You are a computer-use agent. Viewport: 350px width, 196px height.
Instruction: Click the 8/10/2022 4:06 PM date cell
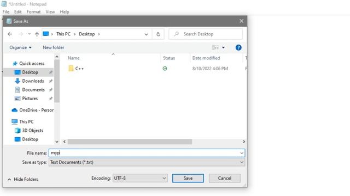[210, 69]
